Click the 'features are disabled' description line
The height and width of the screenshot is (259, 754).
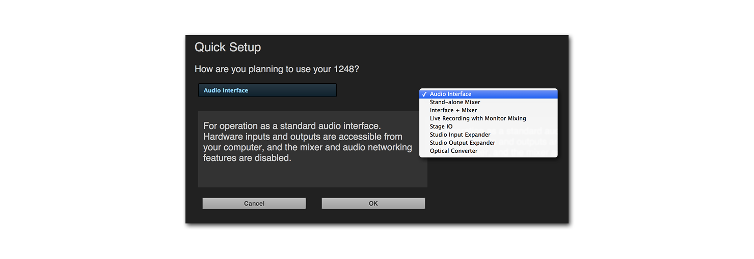(x=247, y=158)
